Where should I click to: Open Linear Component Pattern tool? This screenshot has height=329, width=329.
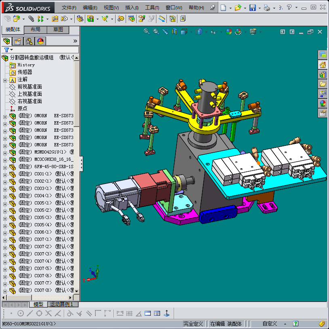tap(40, 19)
